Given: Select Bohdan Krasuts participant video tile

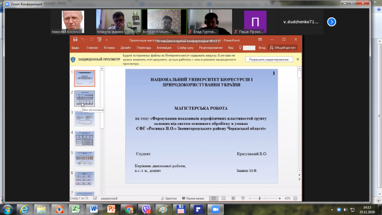Looking at the screenshot, I should click(x=164, y=22).
